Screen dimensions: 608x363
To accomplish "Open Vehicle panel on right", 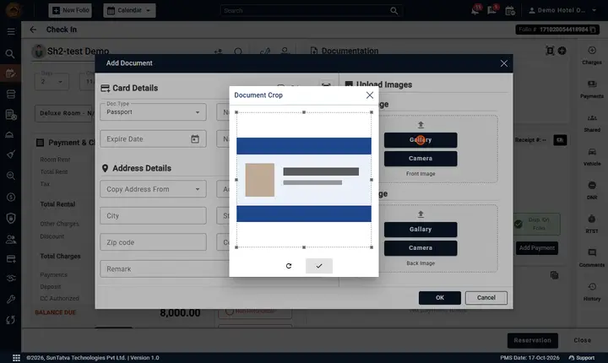I will pyautogui.click(x=592, y=157).
